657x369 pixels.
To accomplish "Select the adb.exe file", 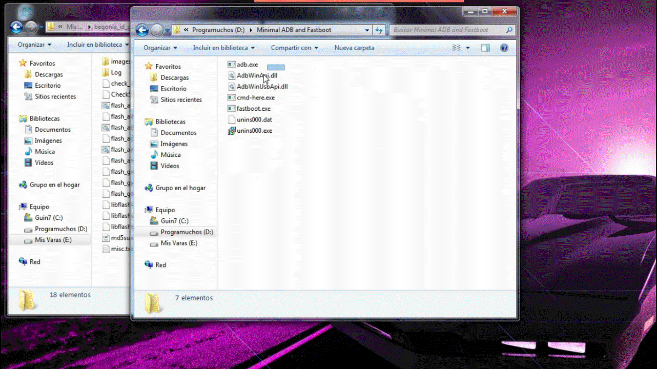I will click(x=243, y=65).
